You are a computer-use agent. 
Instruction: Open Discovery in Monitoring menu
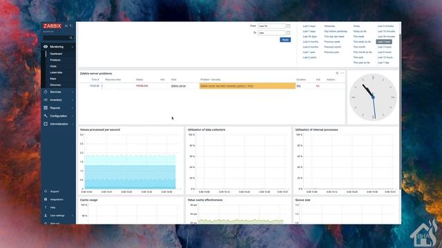[x=55, y=85]
